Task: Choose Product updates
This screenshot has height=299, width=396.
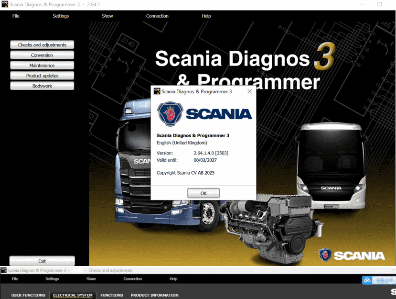Action: pyautogui.click(x=42, y=76)
